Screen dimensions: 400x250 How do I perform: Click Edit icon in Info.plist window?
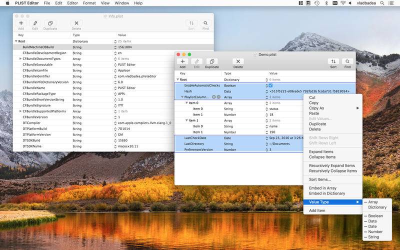(35, 23)
